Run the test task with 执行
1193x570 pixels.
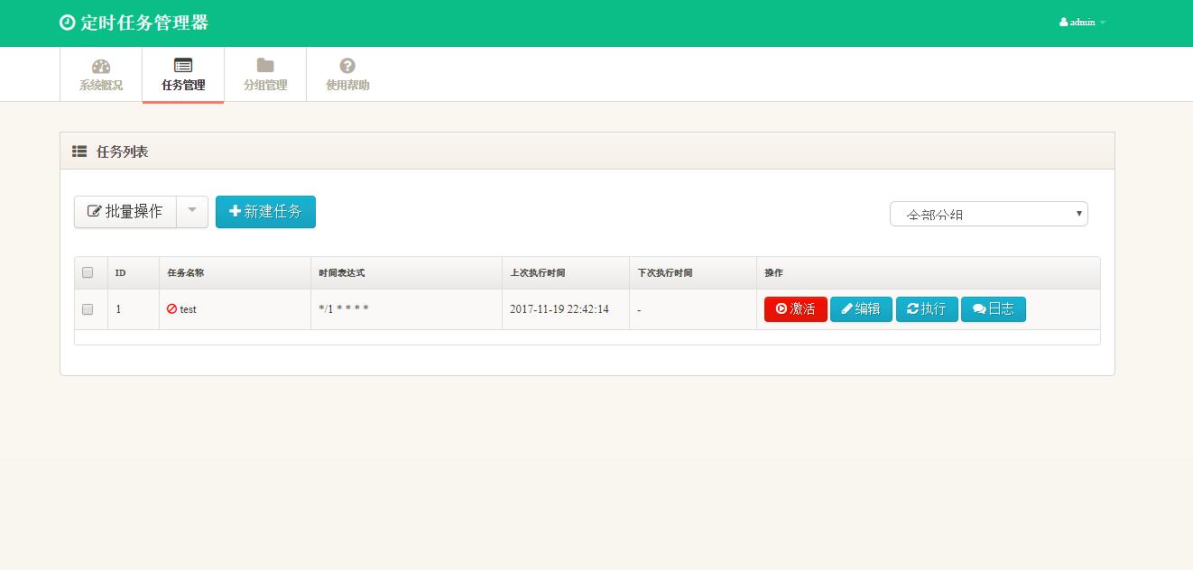pyautogui.click(x=927, y=309)
